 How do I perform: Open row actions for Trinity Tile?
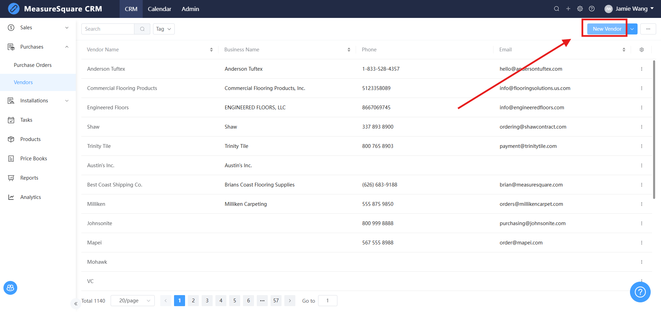tap(642, 146)
